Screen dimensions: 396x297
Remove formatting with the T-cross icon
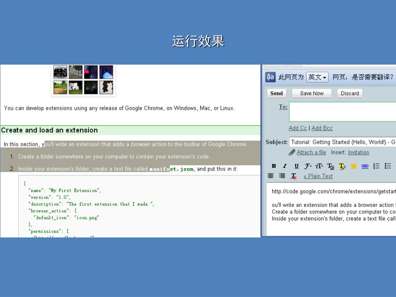(x=294, y=176)
